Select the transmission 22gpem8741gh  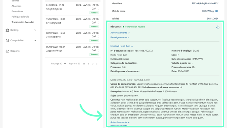tap(73, 51)
